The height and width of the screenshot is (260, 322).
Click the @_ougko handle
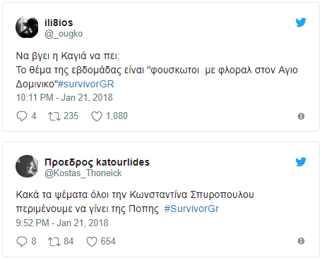(64, 34)
